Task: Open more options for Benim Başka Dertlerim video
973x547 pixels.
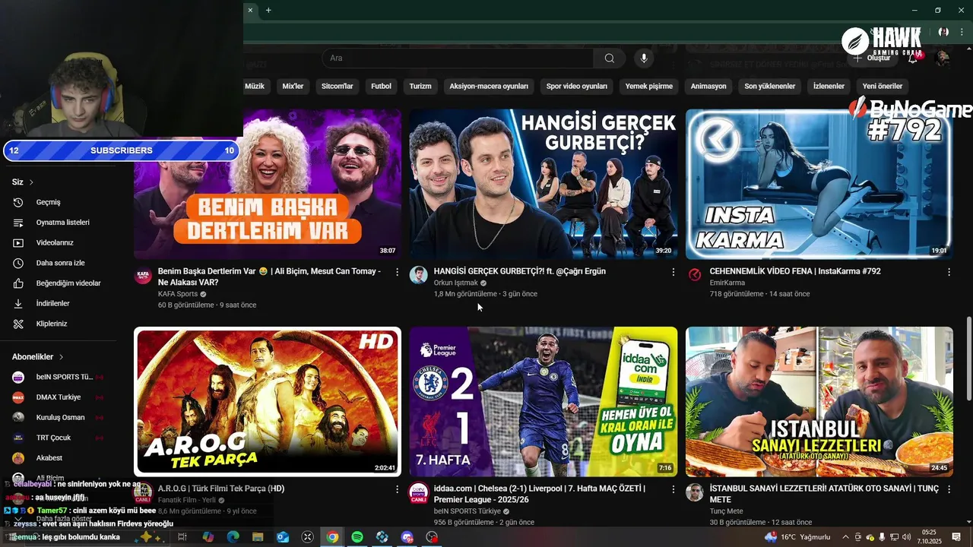Action: coord(397,272)
